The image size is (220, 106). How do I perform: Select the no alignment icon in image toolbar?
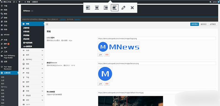tap(115, 8)
